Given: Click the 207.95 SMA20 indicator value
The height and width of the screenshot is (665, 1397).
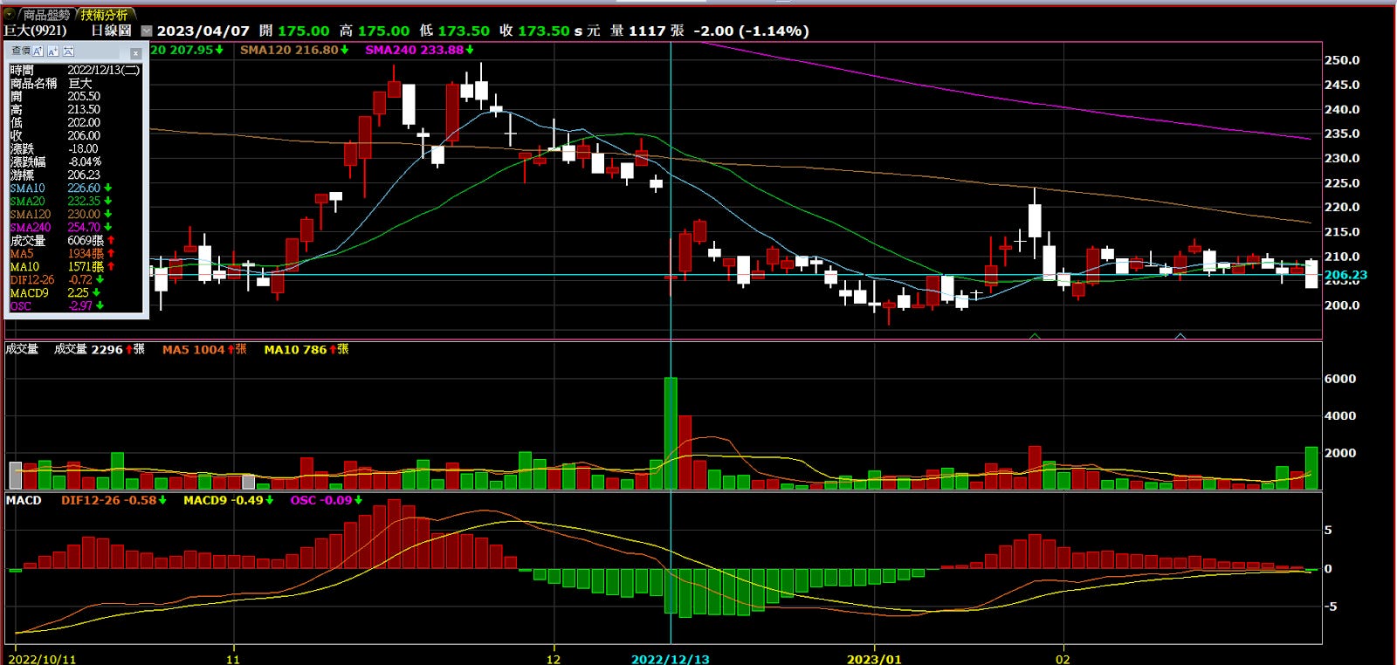Looking at the screenshot, I should pos(191,50).
